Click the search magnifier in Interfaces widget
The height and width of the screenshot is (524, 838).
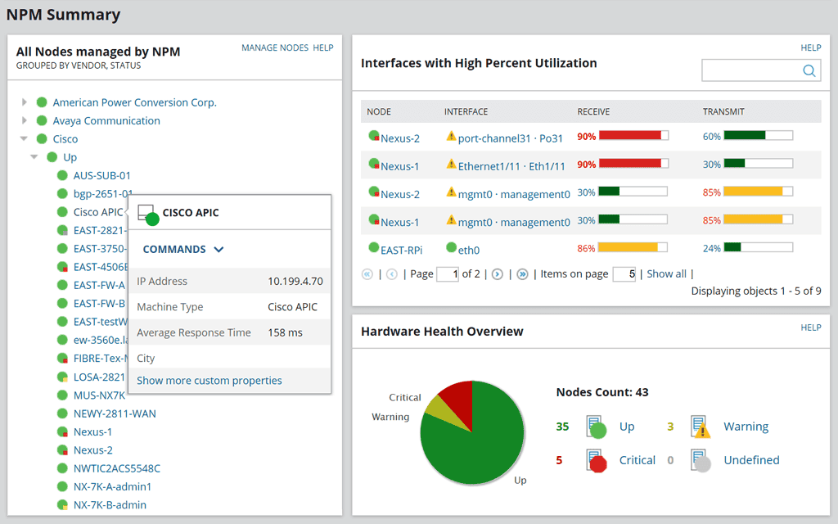(x=809, y=70)
